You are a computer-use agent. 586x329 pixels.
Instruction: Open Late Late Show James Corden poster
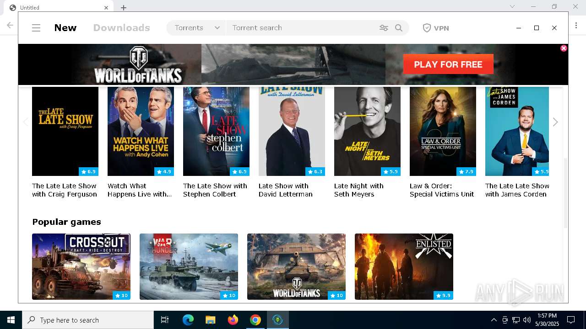click(x=517, y=131)
